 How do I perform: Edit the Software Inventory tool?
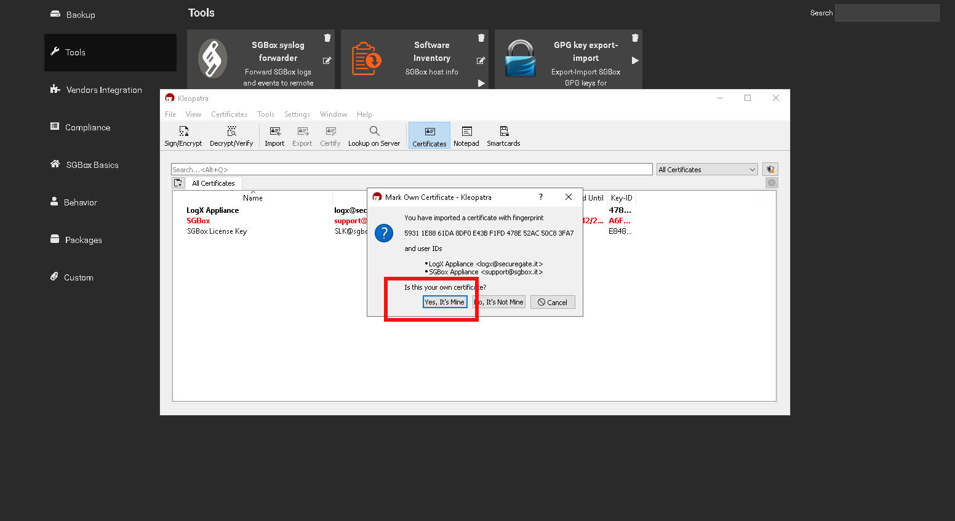(481, 60)
